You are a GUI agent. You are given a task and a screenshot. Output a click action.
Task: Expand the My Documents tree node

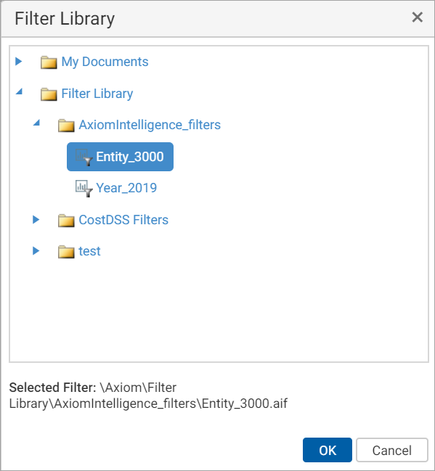click(19, 61)
